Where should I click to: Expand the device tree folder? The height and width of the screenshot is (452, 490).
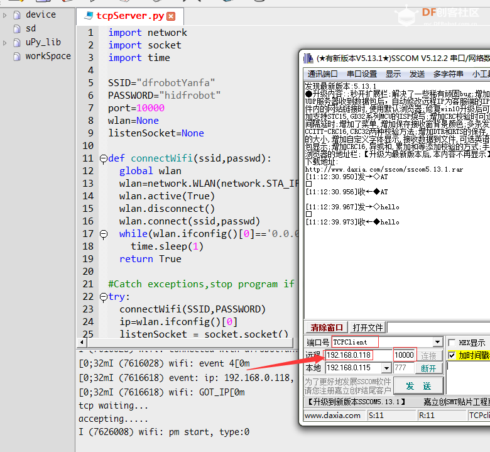click(x=4, y=15)
